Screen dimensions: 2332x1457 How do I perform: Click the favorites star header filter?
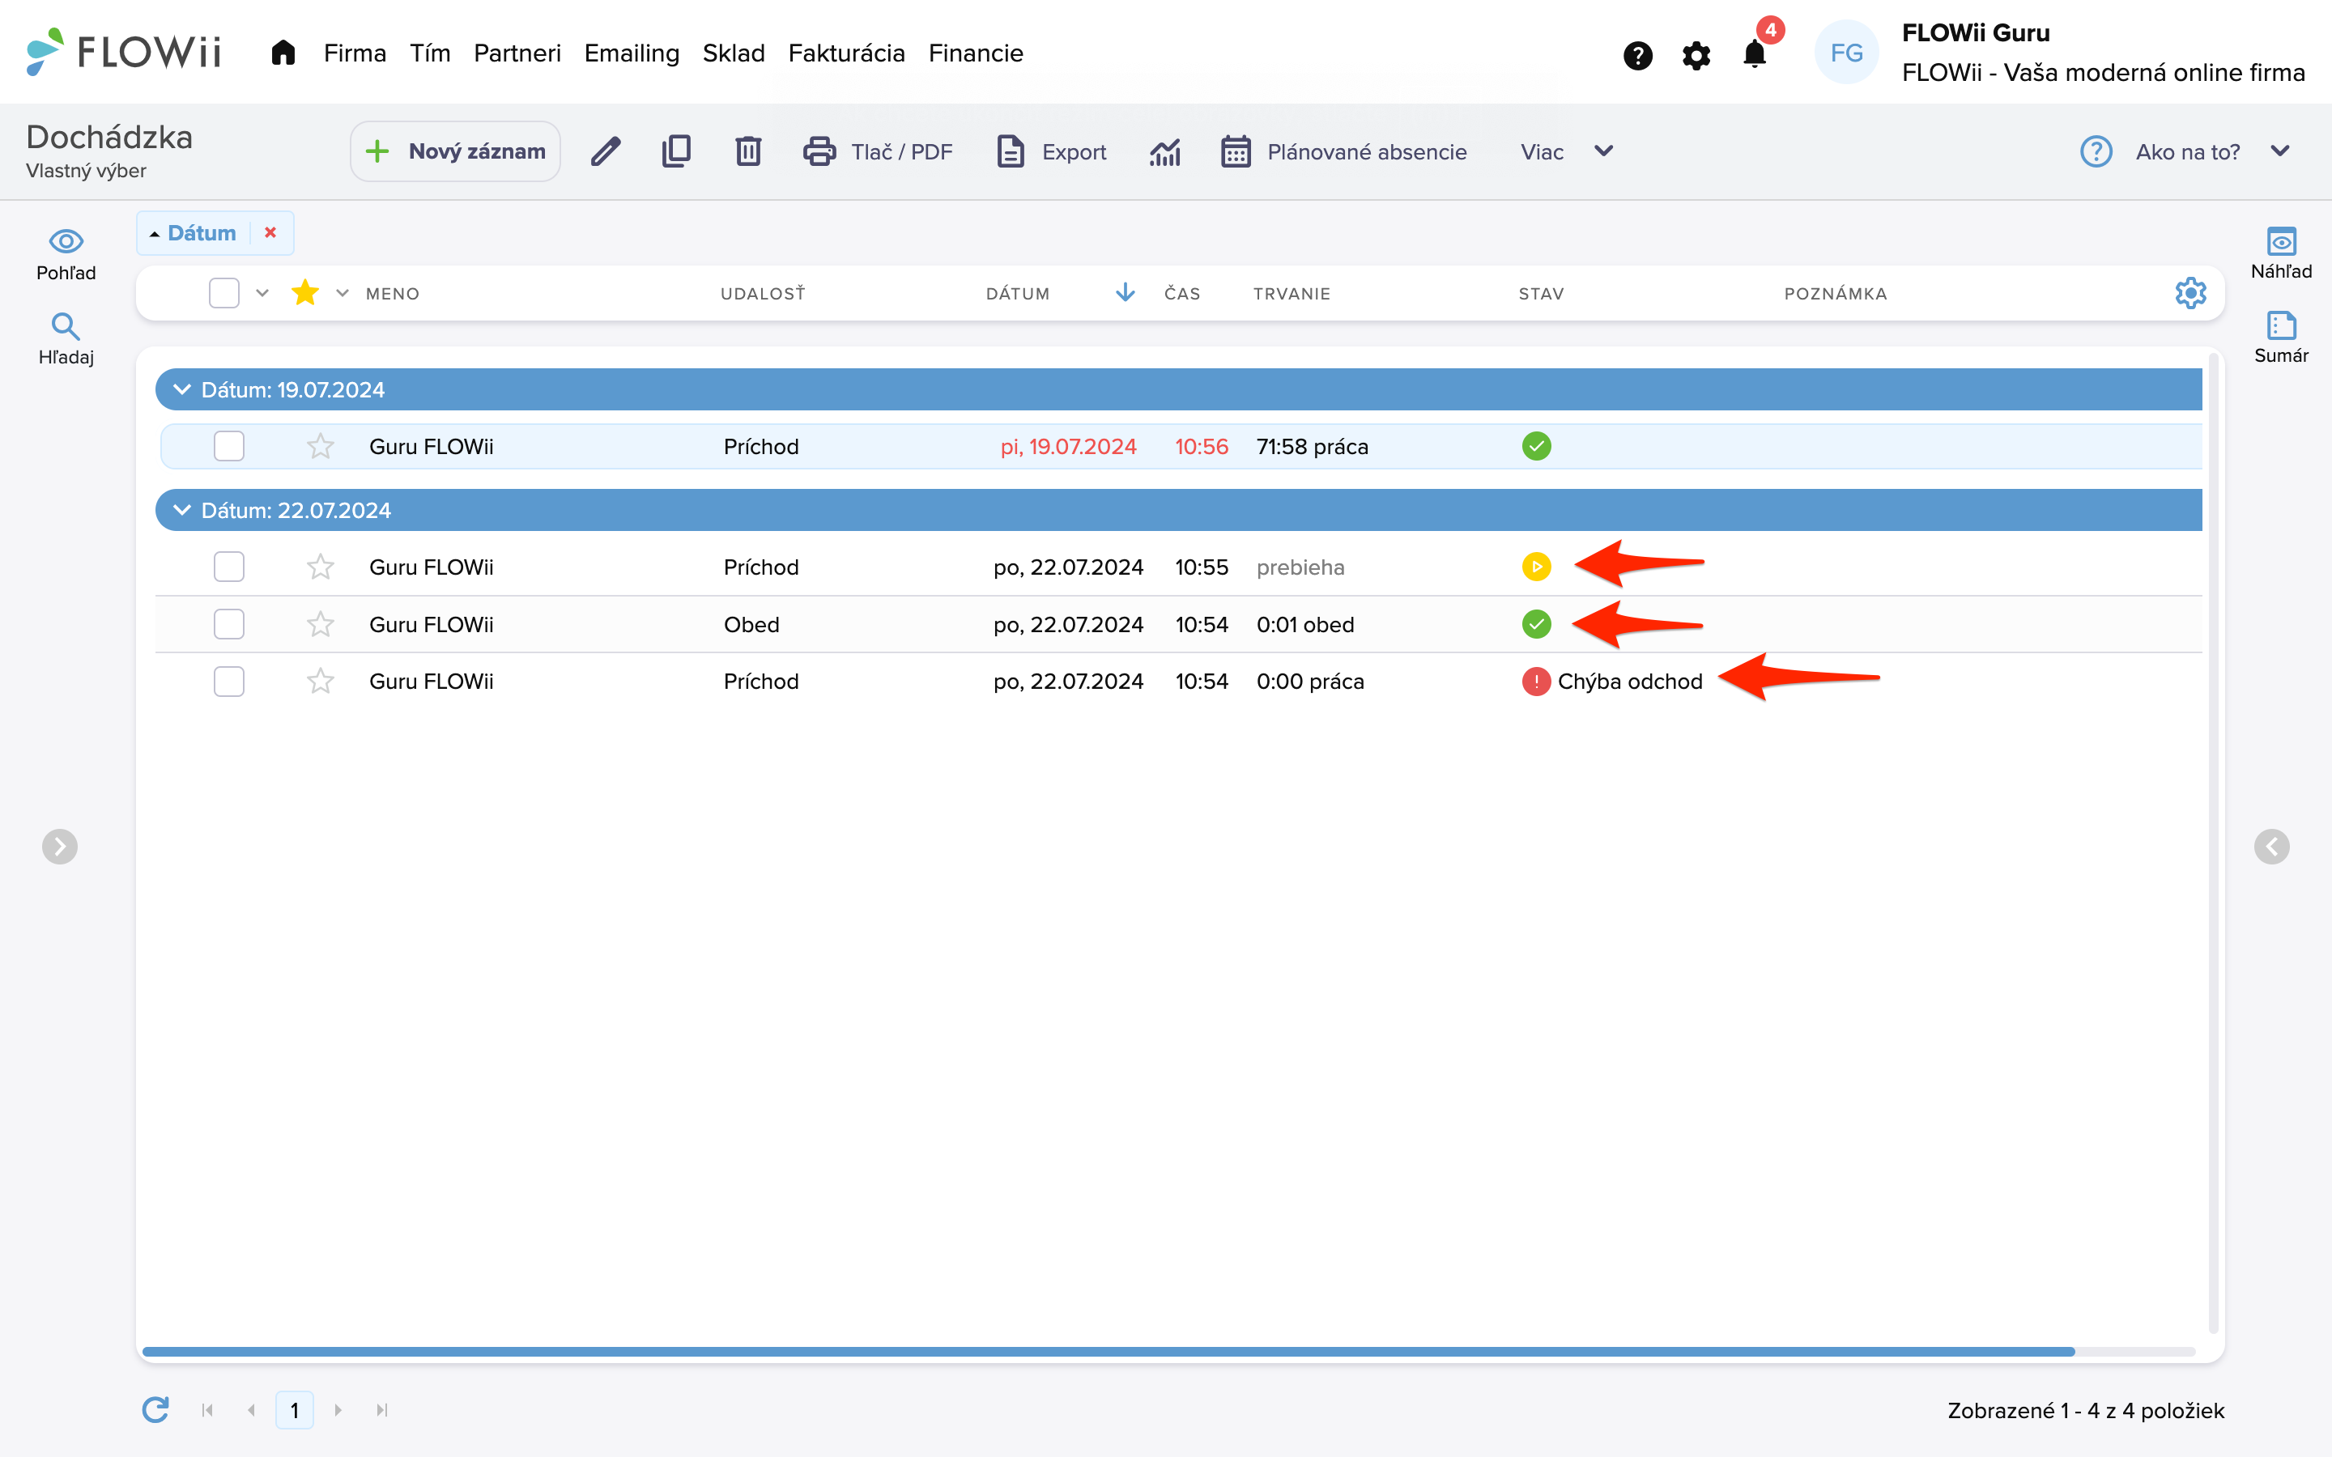coord(304,292)
